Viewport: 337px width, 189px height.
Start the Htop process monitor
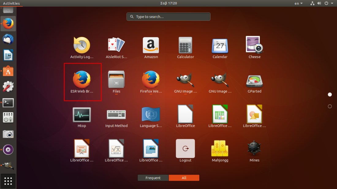coord(82,114)
